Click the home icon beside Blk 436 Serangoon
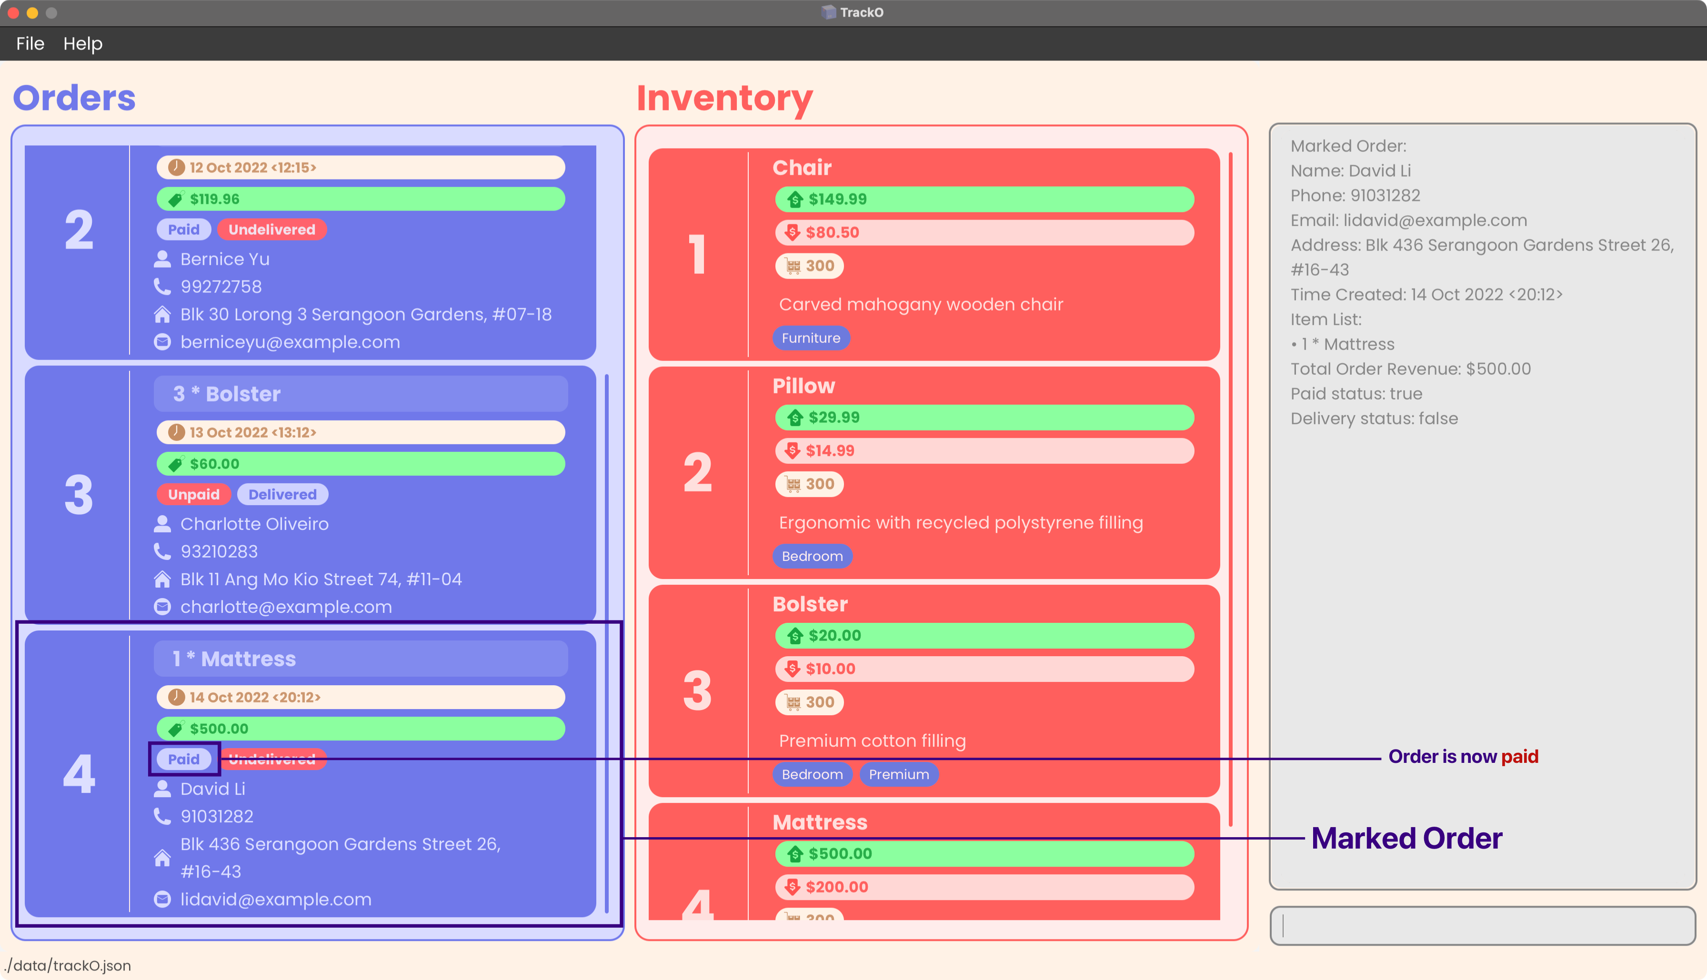The image size is (1707, 980). click(x=162, y=858)
